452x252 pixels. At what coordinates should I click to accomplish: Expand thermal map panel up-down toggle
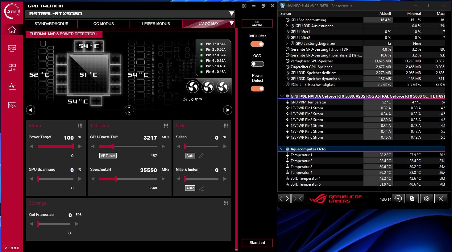tap(129, 110)
